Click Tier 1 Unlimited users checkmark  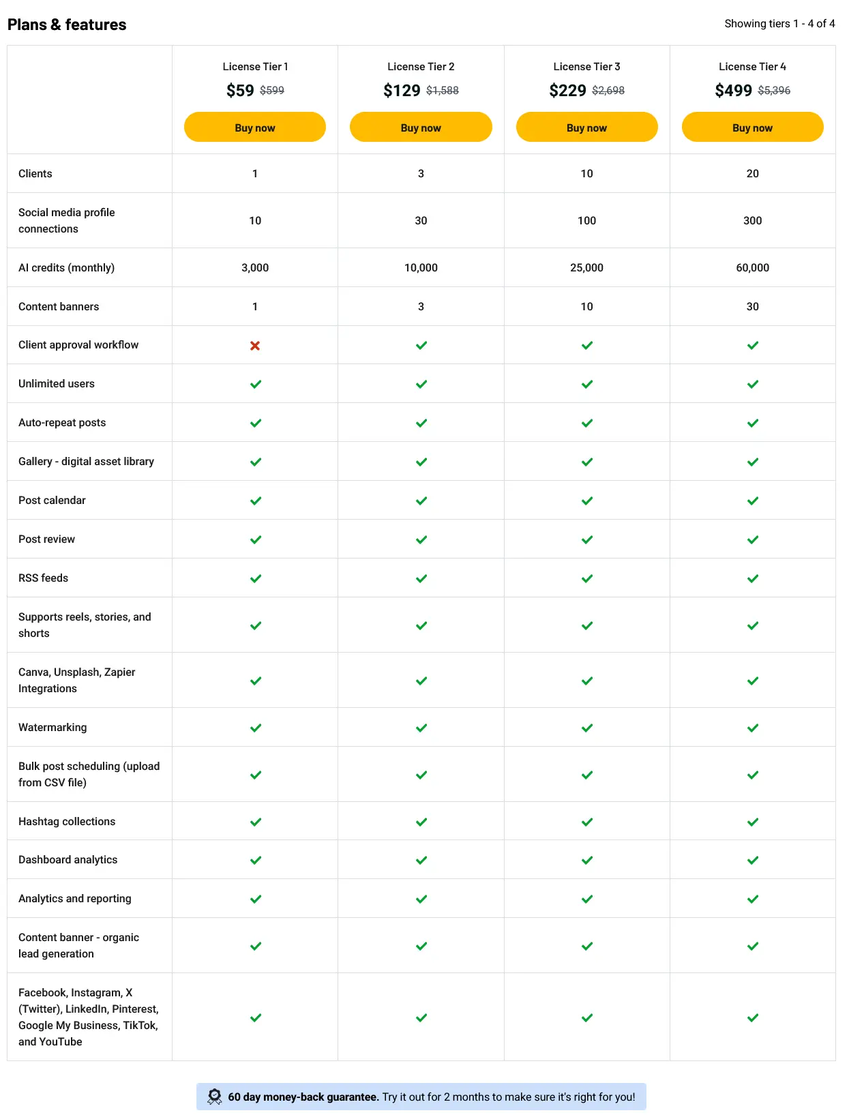coord(256,385)
